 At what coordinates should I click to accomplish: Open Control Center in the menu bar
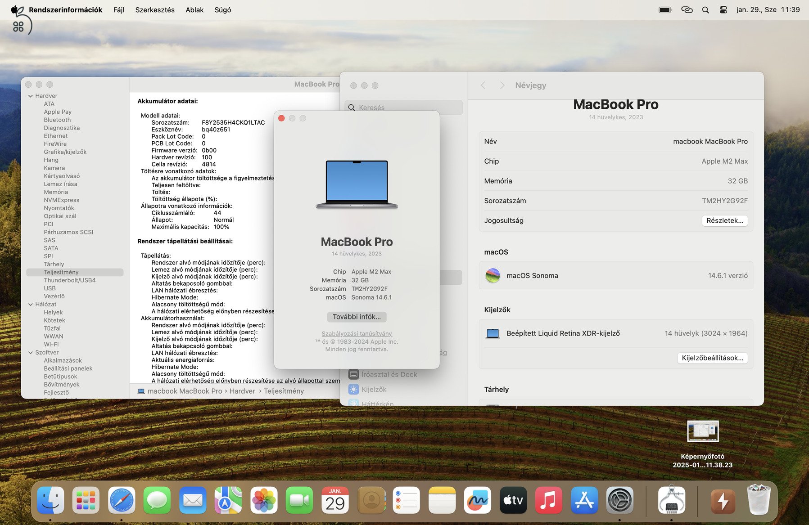[723, 10]
